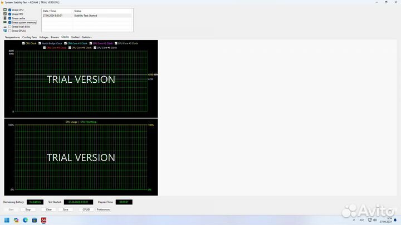Image resolution: width=401 pixels, height=225 pixels.
Task: Enable the Stress local disks checkbox
Action: click(9, 27)
